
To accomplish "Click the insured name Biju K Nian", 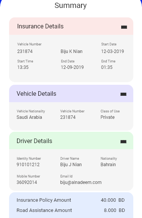I will pos(72,51).
